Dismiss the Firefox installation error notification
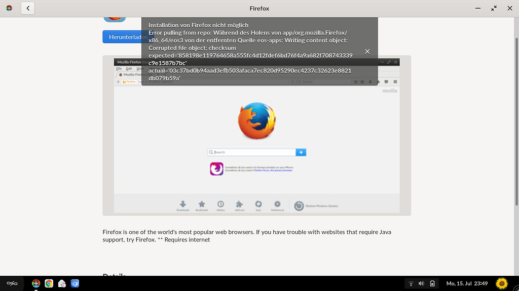The image size is (519, 291). pos(367,52)
